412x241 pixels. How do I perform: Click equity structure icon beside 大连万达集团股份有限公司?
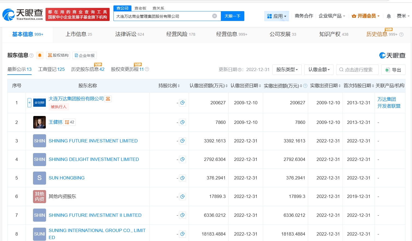pos(108,99)
